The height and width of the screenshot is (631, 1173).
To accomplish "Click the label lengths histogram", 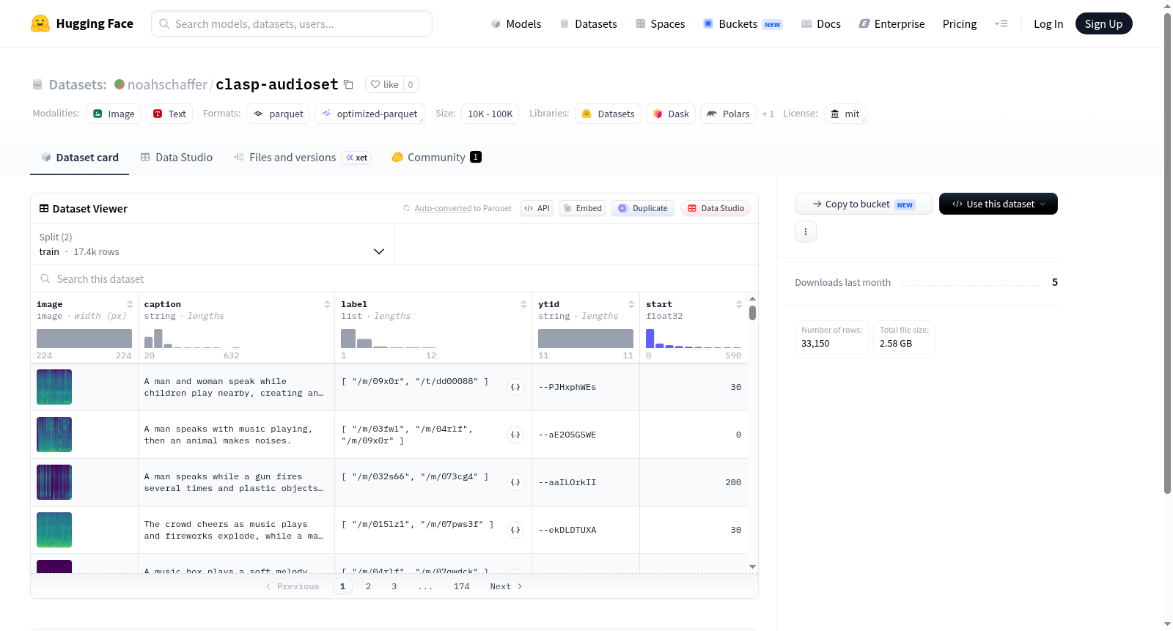I will coord(389,339).
